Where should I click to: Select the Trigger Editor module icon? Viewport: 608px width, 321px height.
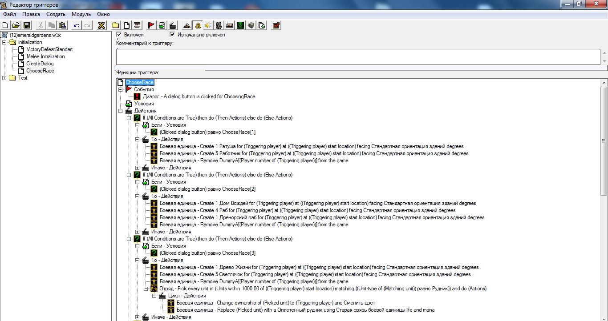coord(198,25)
